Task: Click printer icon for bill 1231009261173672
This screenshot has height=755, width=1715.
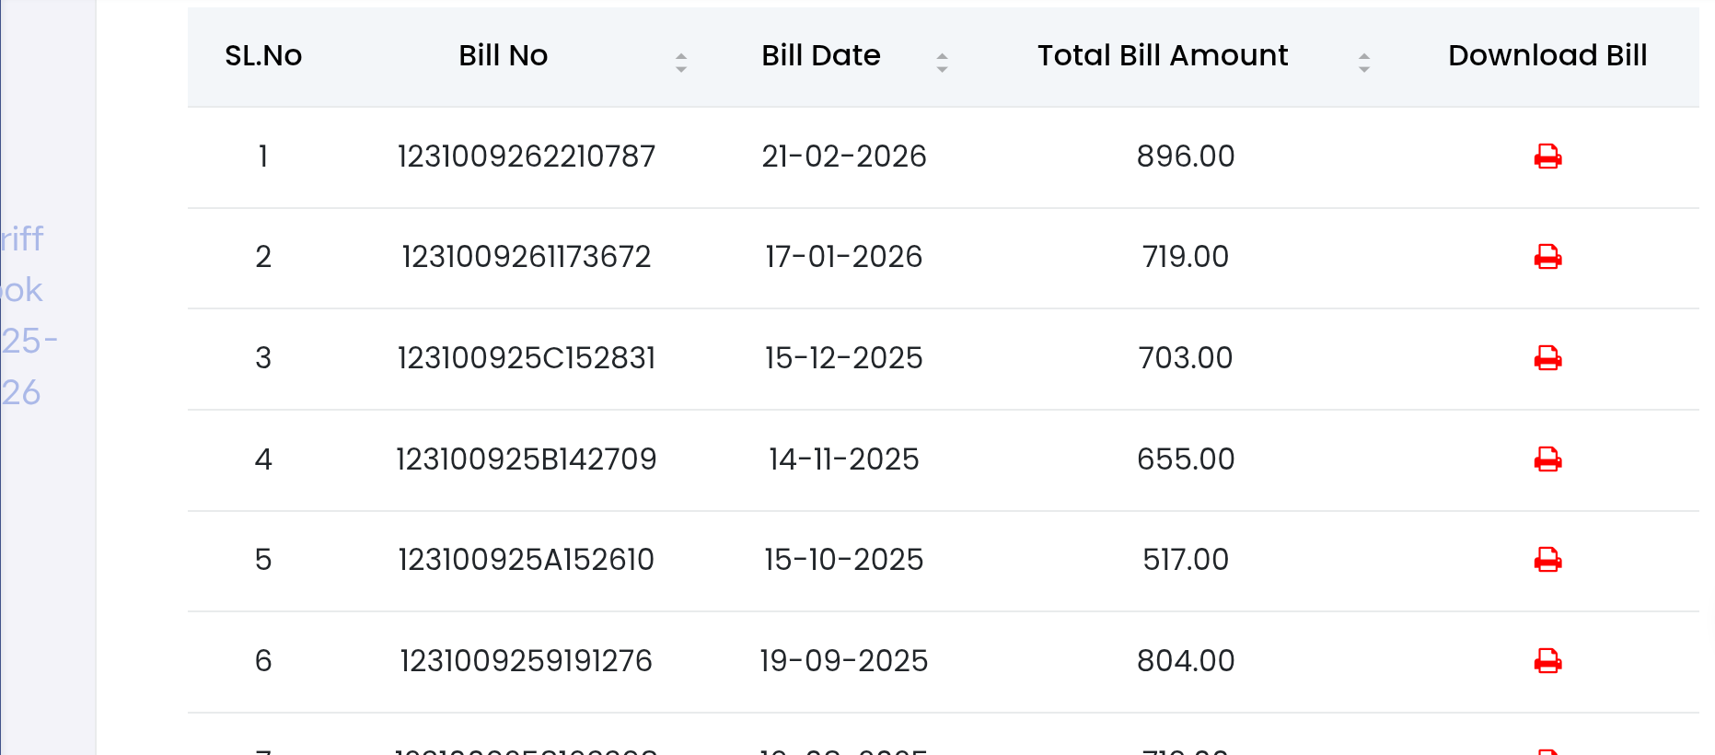Action: click(x=1547, y=257)
